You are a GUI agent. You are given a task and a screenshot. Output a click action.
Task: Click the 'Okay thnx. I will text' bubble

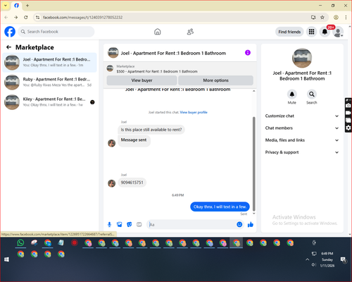(x=220, y=207)
